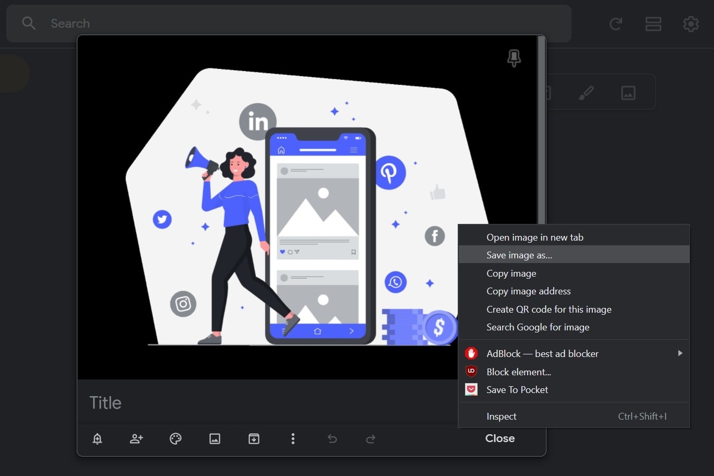
Task: Choose Save image as... from context menu
Action: [x=574, y=255]
